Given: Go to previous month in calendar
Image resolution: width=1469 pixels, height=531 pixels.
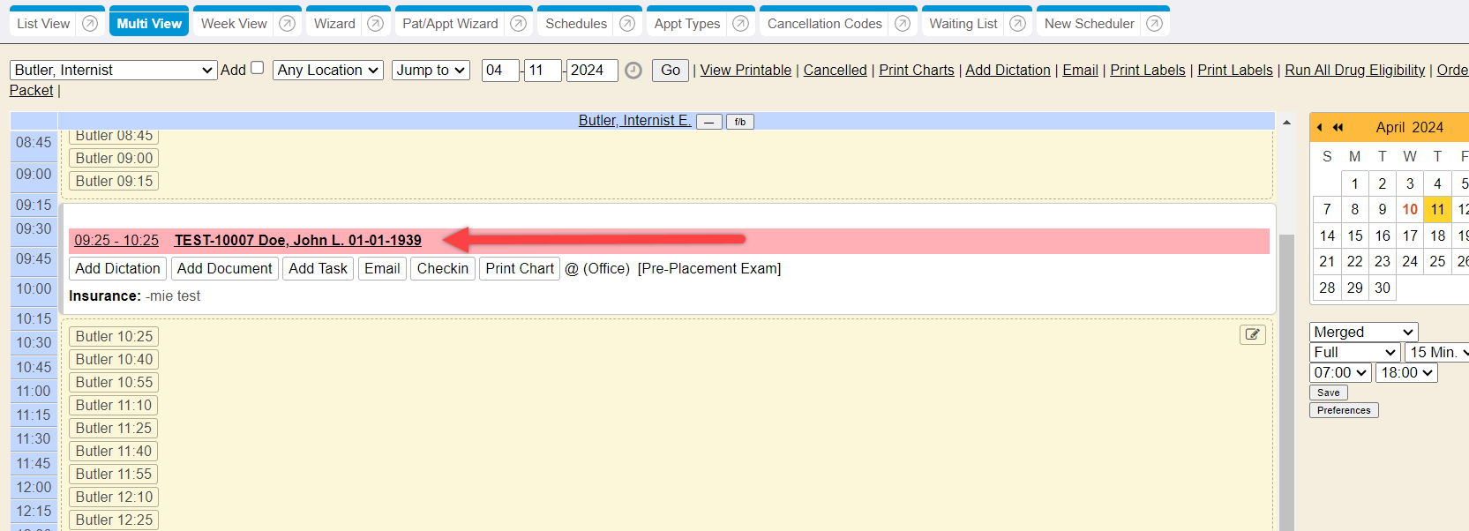Looking at the screenshot, I should [1319, 127].
